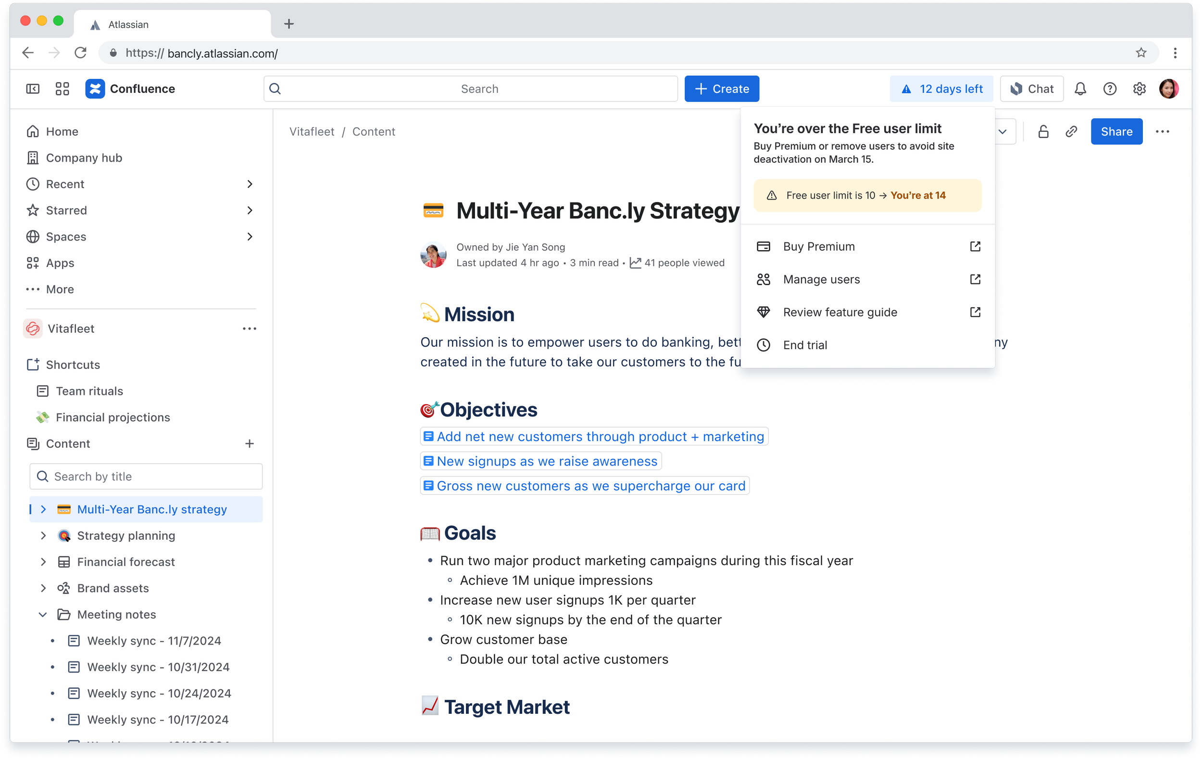Add new content with the plus icon
This screenshot has height=759, width=1202.
250,443
